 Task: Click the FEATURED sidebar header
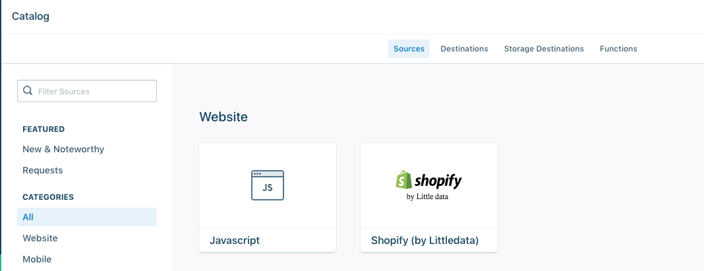pyautogui.click(x=44, y=129)
